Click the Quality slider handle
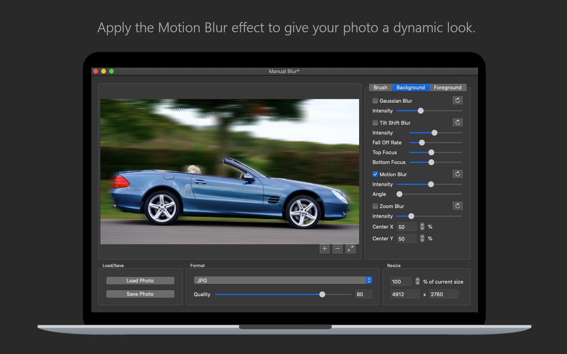The width and height of the screenshot is (567, 354). [x=322, y=294]
